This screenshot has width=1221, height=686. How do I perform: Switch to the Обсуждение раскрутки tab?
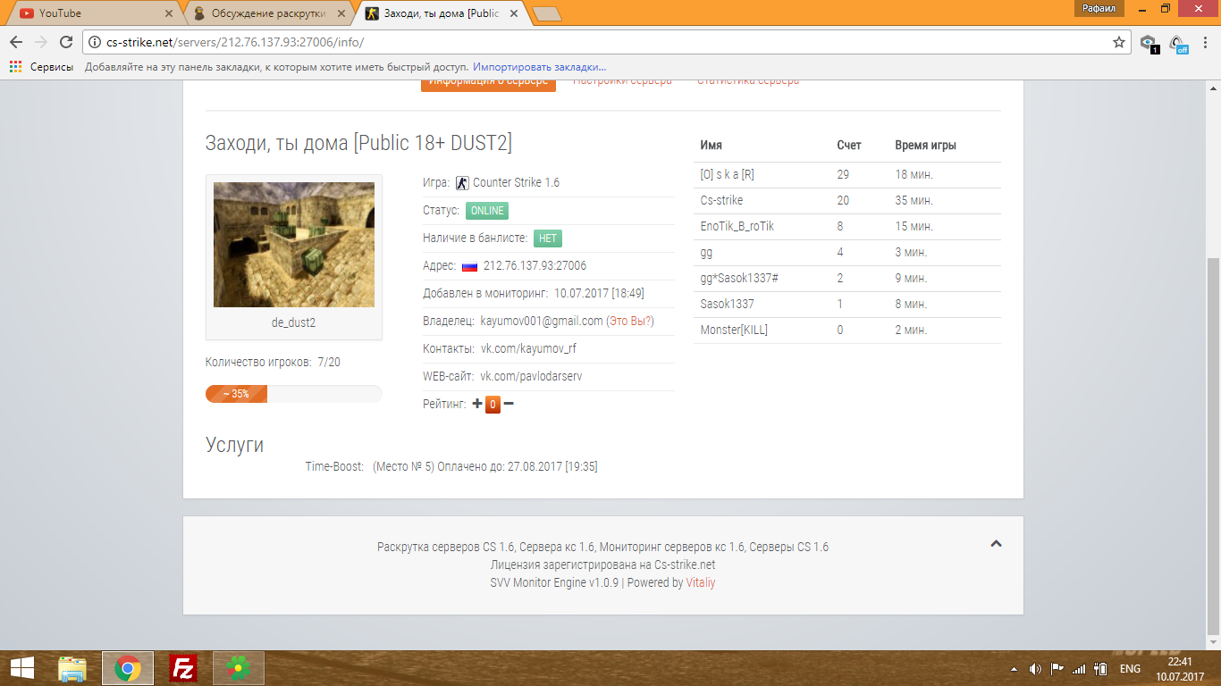pyautogui.click(x=269, y=13)
